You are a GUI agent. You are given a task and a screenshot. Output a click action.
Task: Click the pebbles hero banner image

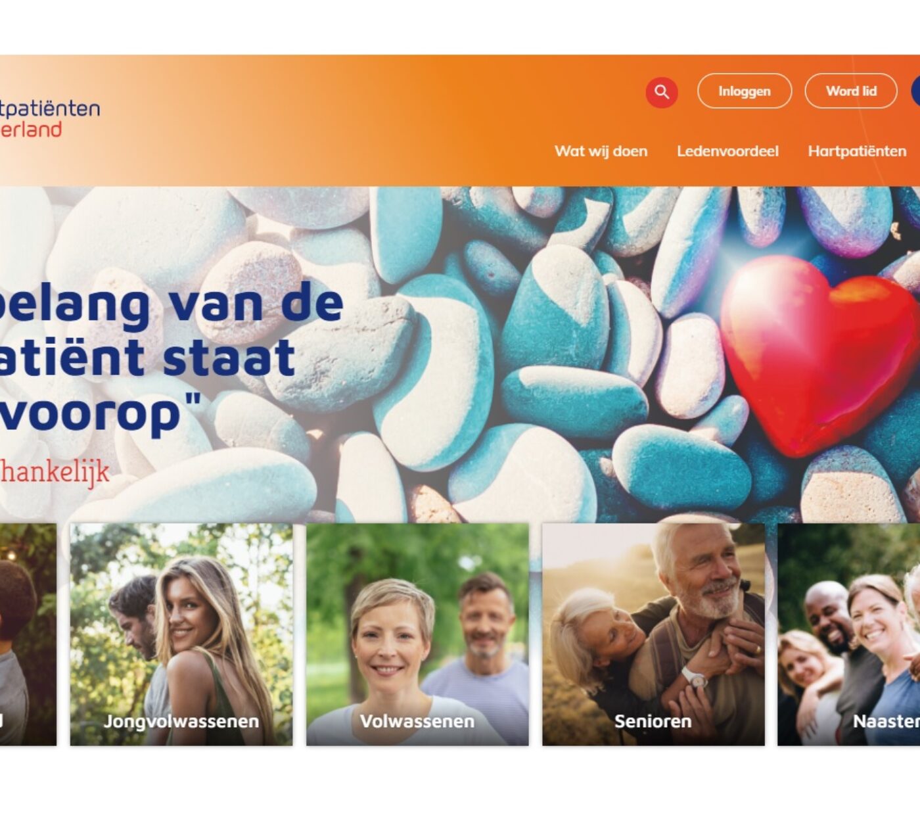pyautogui.click(x=460, y=354)
